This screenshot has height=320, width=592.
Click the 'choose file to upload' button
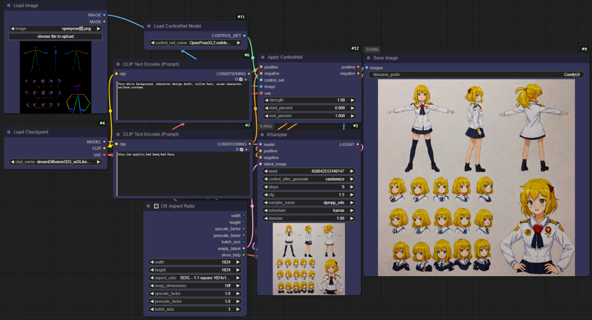pos(55,36)
